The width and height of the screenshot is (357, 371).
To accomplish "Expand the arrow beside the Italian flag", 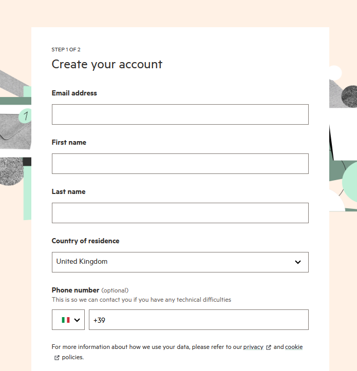I will pyautogui.click(x=78, y=320).
